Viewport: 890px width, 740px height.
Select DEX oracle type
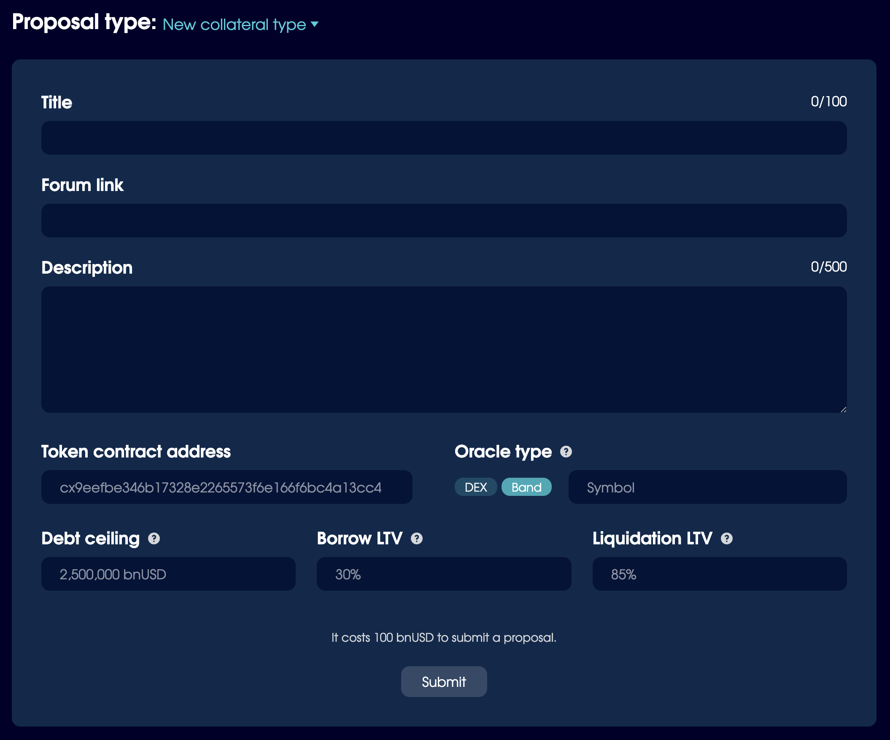click(x=475, y=487)
